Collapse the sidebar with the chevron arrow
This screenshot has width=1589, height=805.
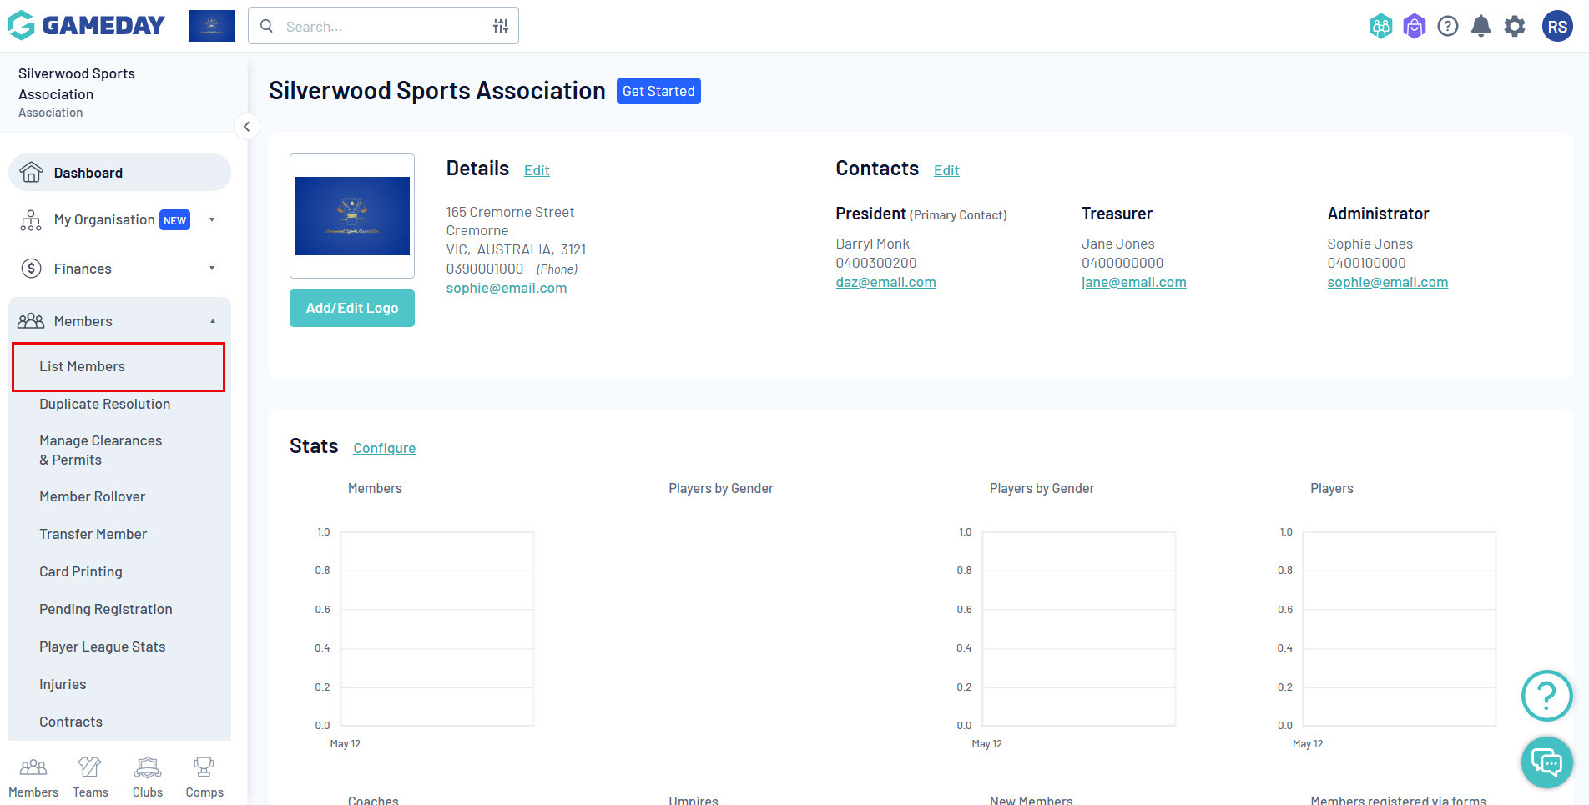(246, 127)
